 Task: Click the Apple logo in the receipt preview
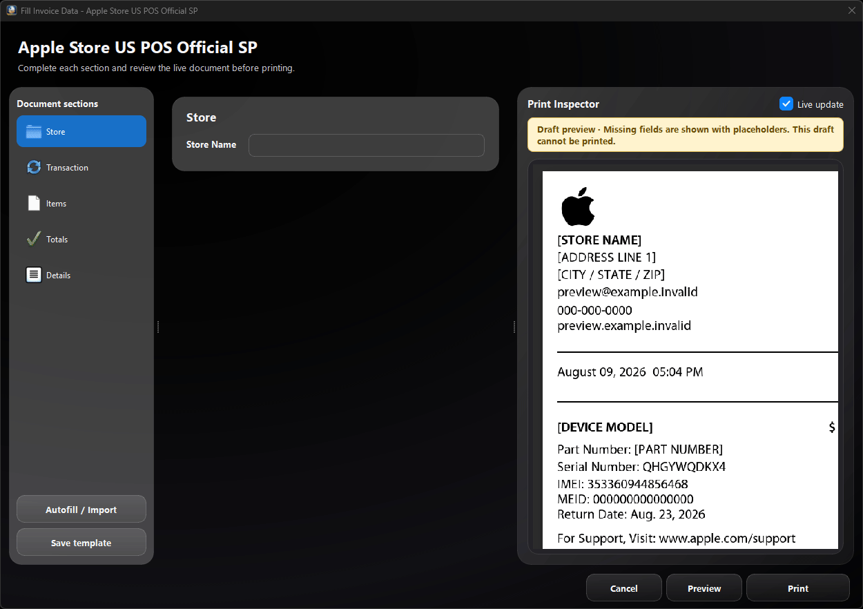[578, 206]
